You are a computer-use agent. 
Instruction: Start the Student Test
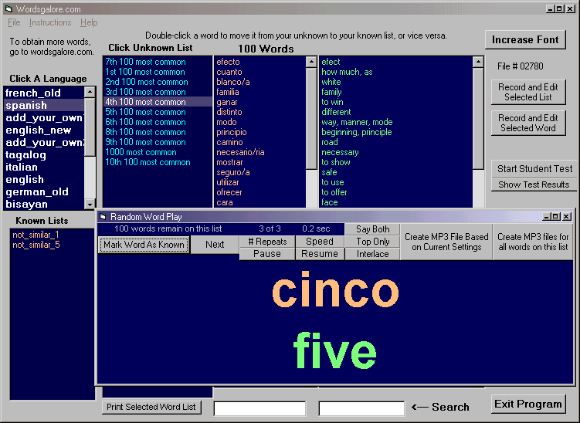(534, 169)
